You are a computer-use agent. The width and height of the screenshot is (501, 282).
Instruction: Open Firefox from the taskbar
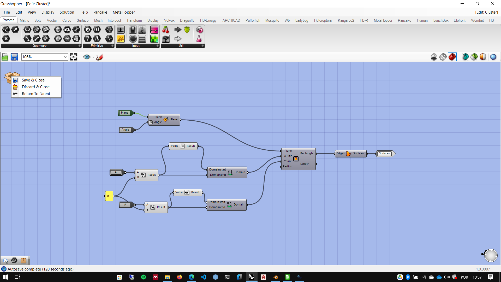click(x=180, y=277)
